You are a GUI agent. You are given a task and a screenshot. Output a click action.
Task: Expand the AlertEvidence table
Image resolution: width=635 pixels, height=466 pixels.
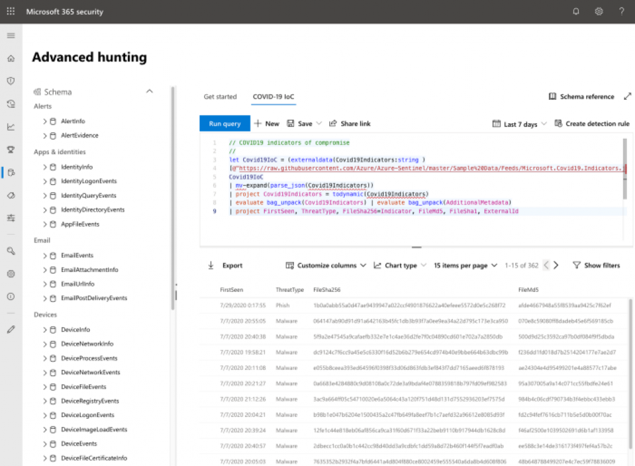pos(45,136)
